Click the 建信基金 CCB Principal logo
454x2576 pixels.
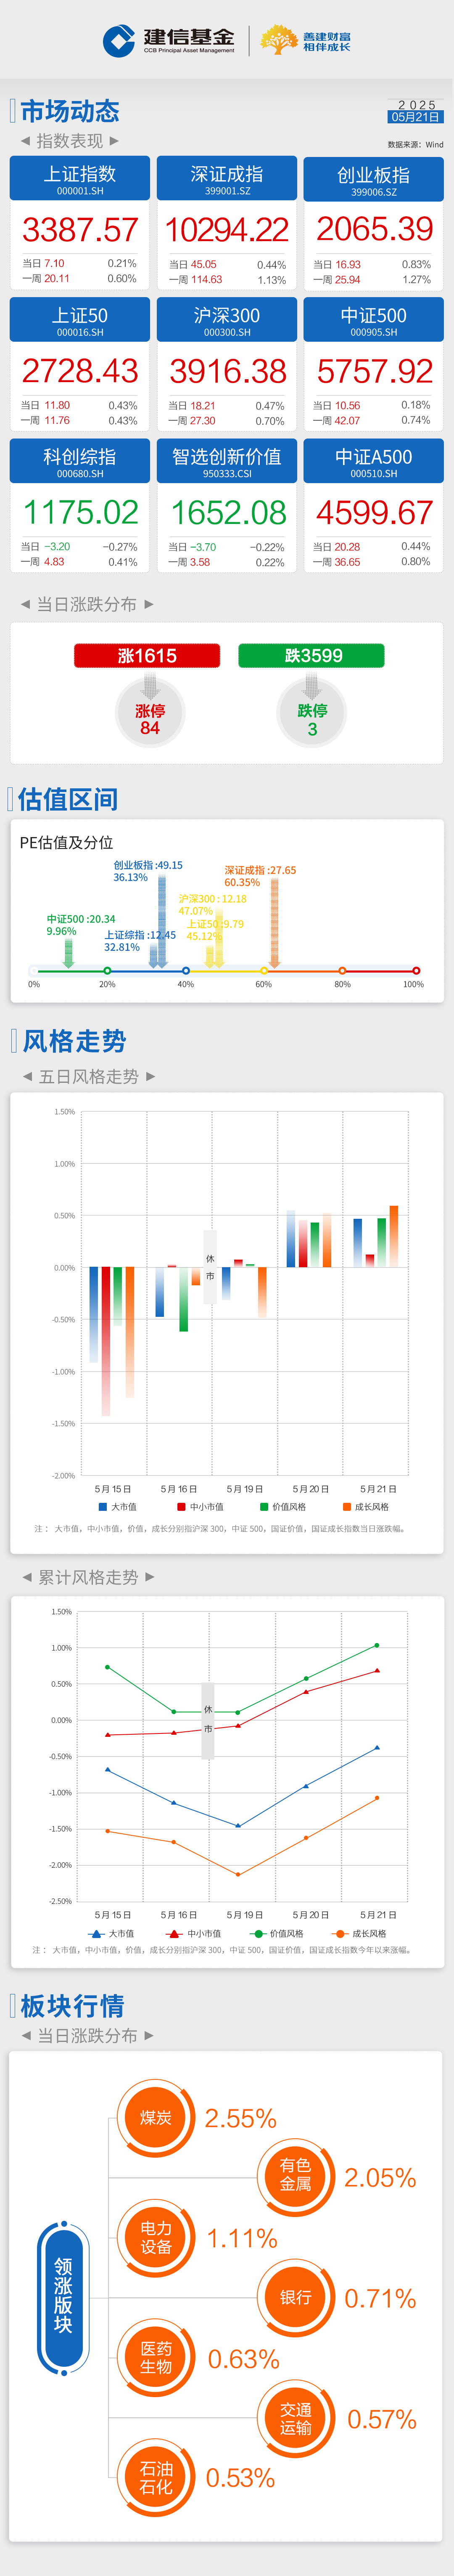169,41
